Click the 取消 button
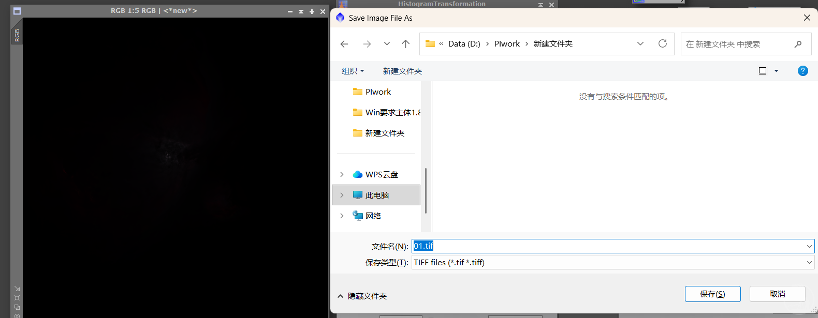The height and width of the screenshot is (318, 818). (777, 294)
